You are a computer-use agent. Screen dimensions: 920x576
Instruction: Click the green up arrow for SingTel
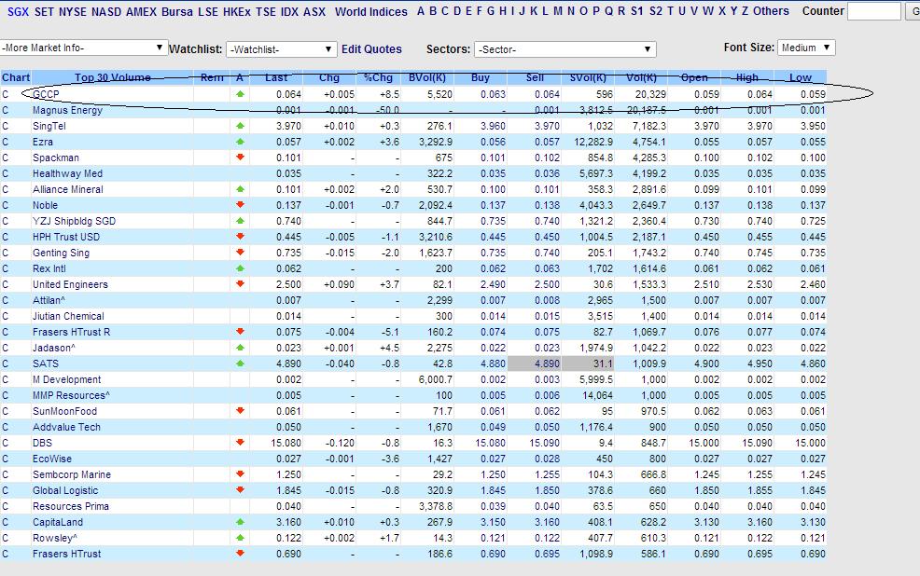(x=240, y=126)
